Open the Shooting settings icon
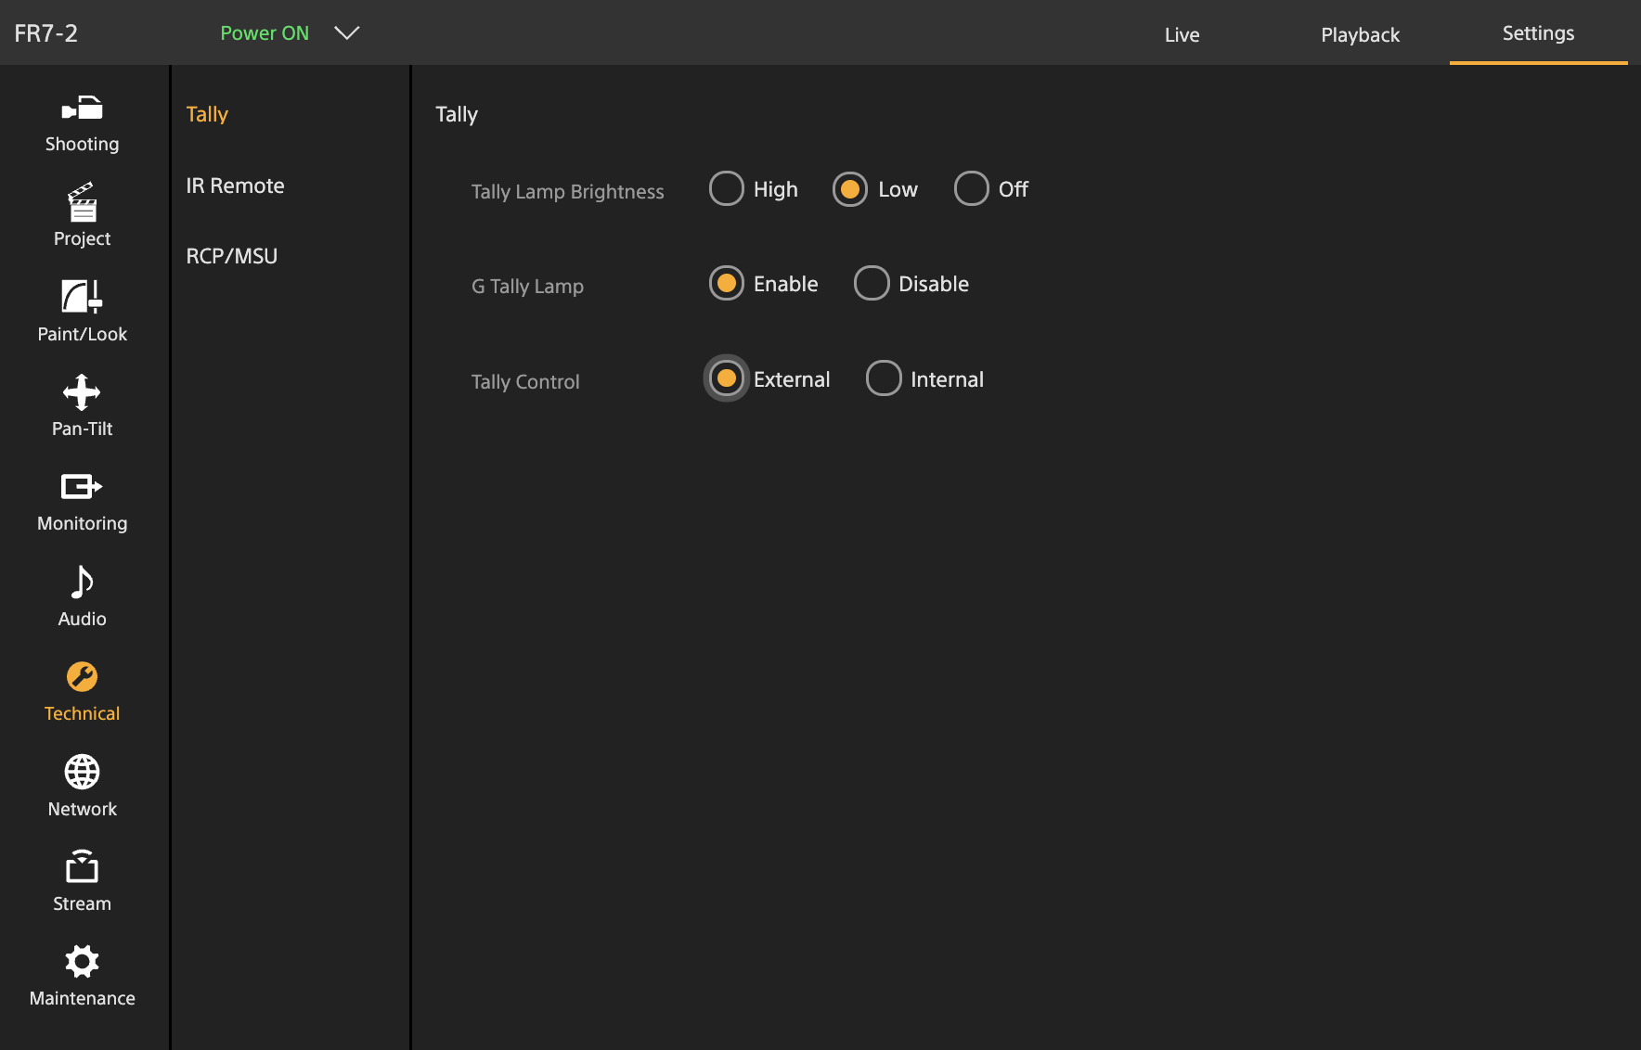 (82, 109)
